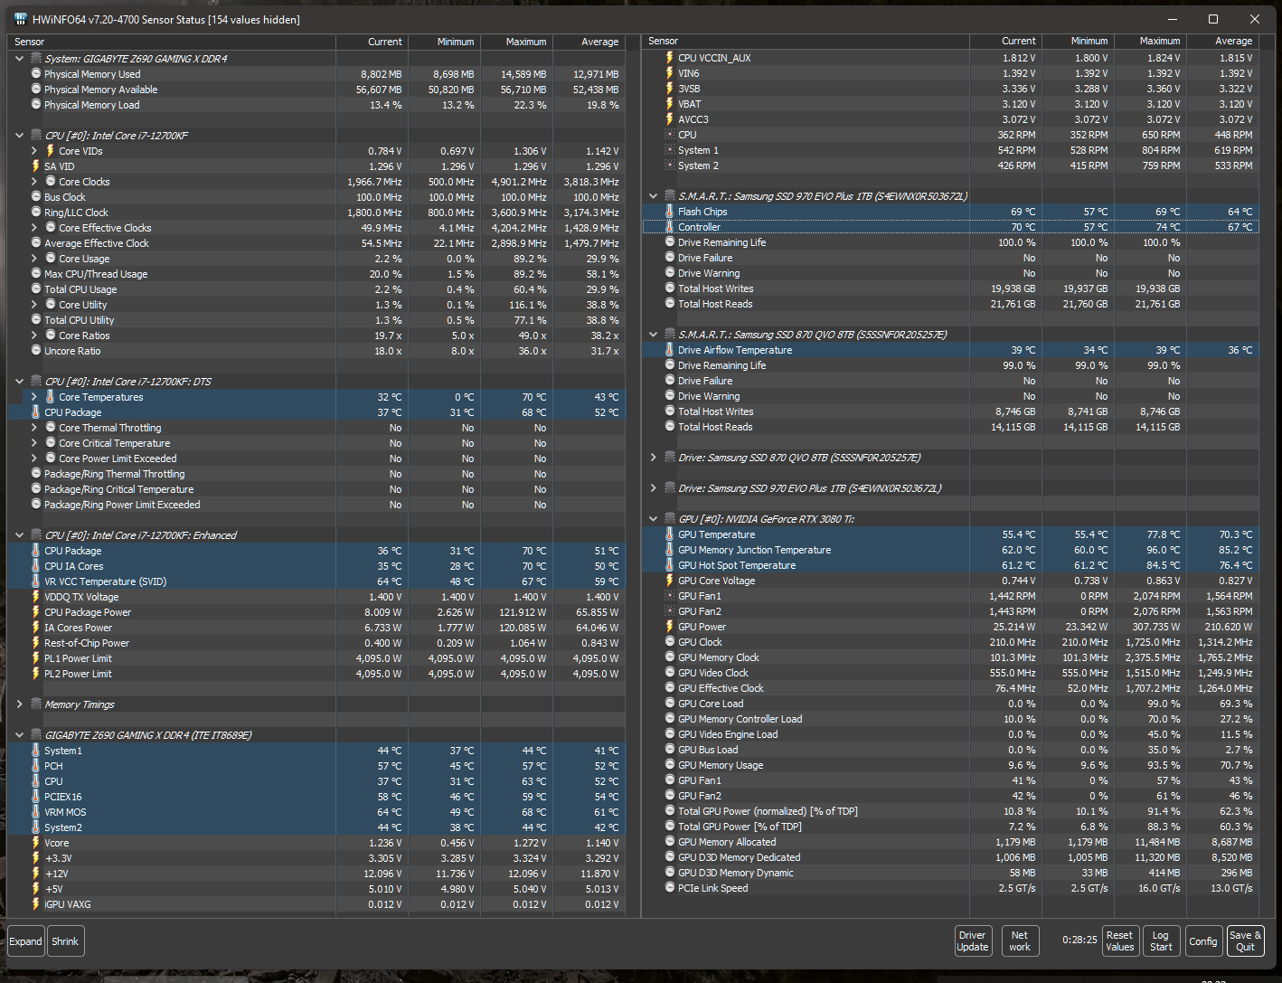The height and width of the screenshot is (983, 1282).
Task: Expand the Drive: Samsung SSD 970 EVO Plus group
Action: point(654,488)
